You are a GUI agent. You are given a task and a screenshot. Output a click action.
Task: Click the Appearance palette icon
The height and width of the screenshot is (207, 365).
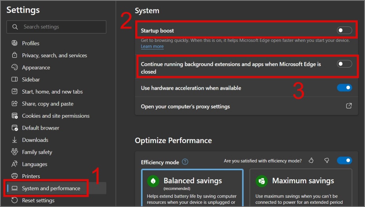15,67
